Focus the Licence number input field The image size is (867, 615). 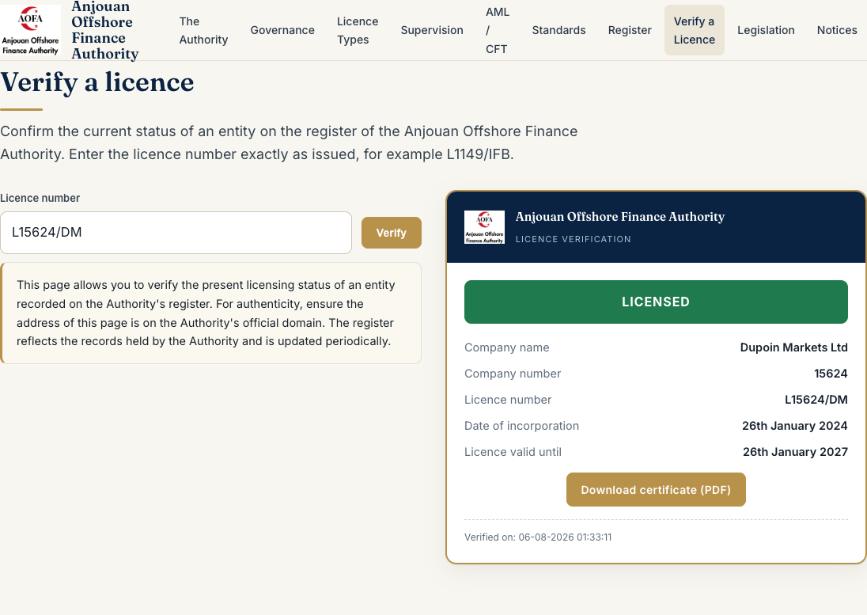pos(176,233)
